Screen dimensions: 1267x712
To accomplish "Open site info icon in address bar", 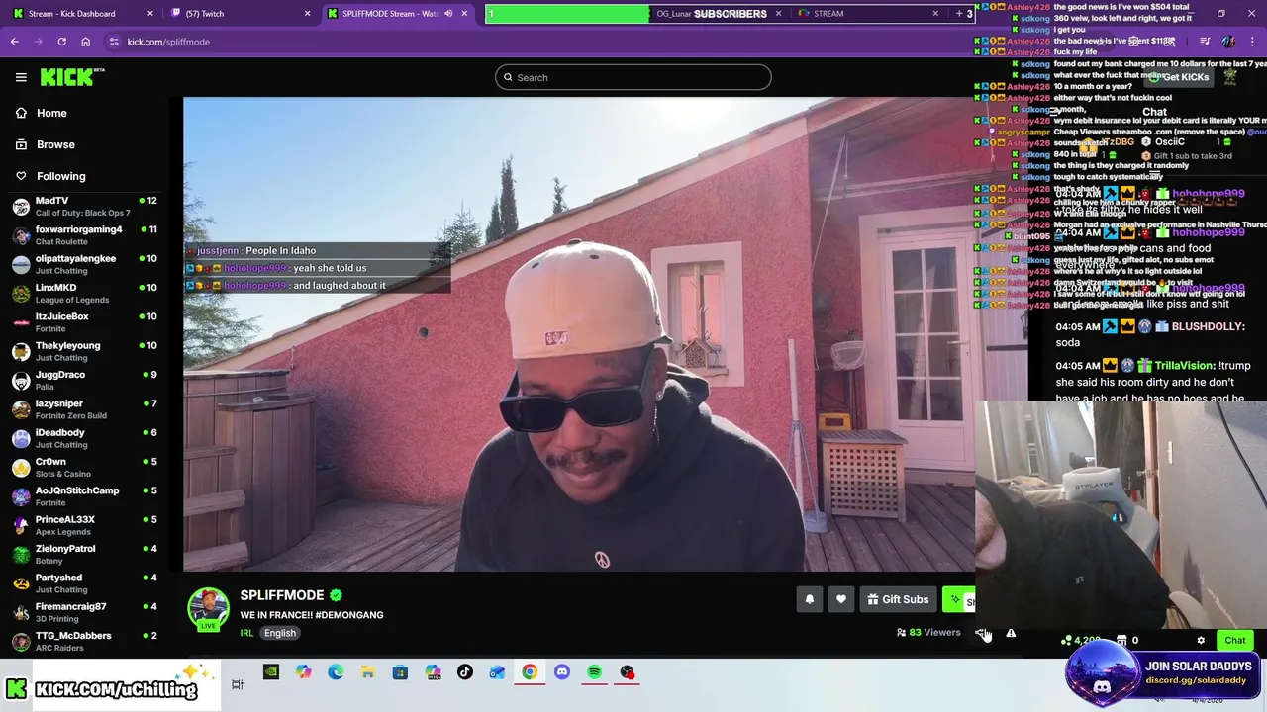I will tap(114, 42).
